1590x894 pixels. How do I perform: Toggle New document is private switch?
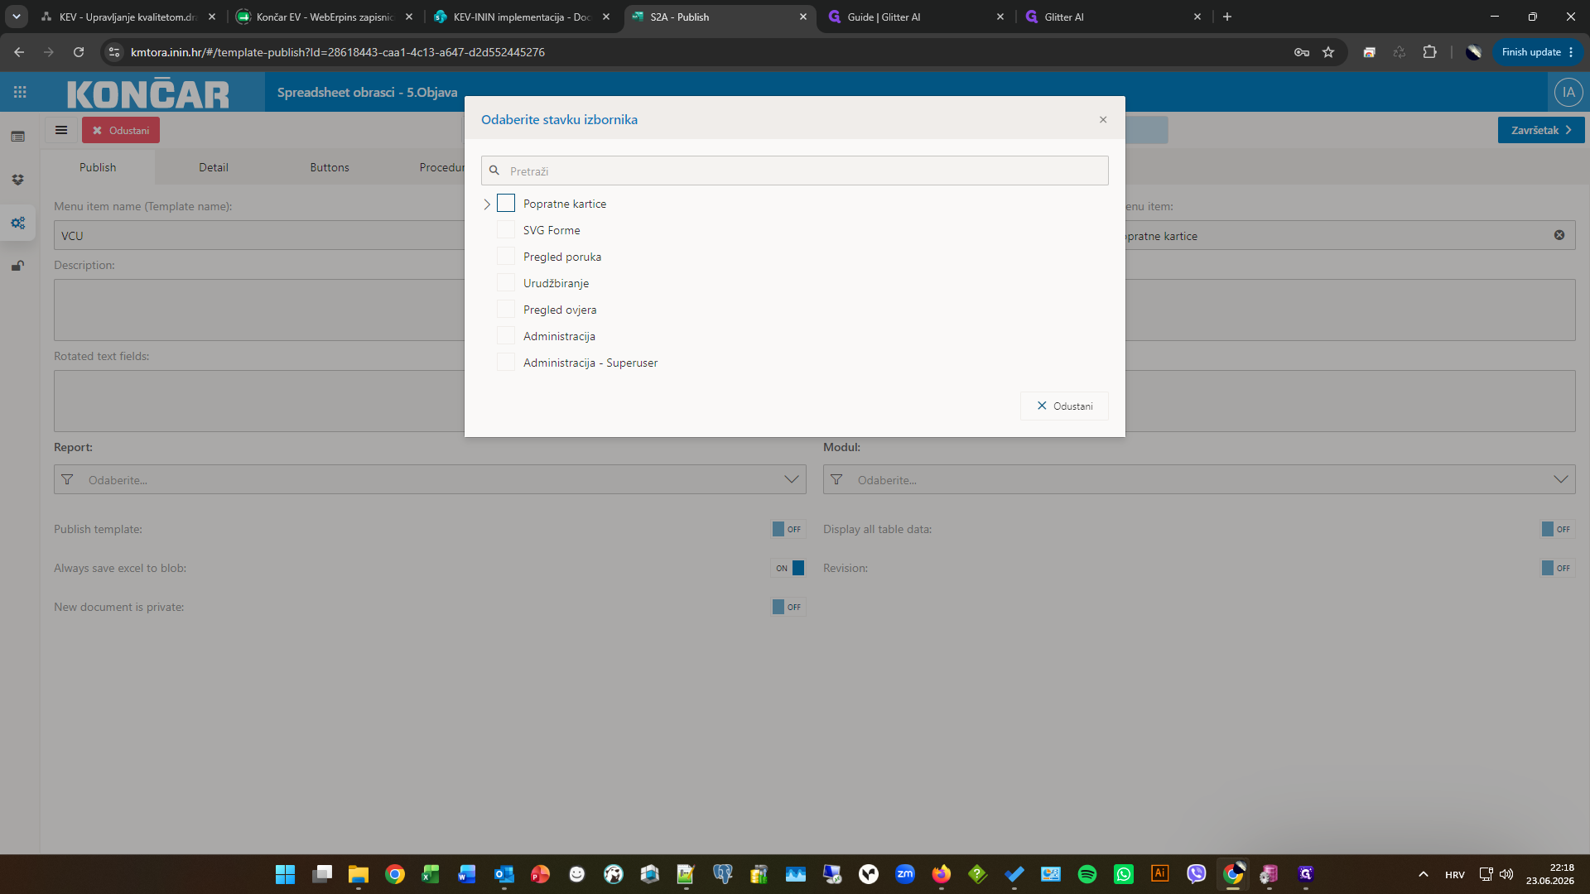pyautogui.click(x=788, y=607)
